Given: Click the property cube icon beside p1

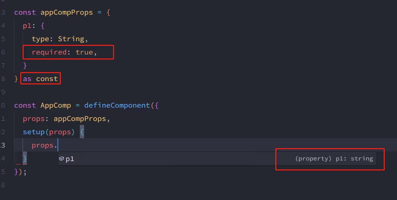Looking at the screenshot, I should (61, 159).
